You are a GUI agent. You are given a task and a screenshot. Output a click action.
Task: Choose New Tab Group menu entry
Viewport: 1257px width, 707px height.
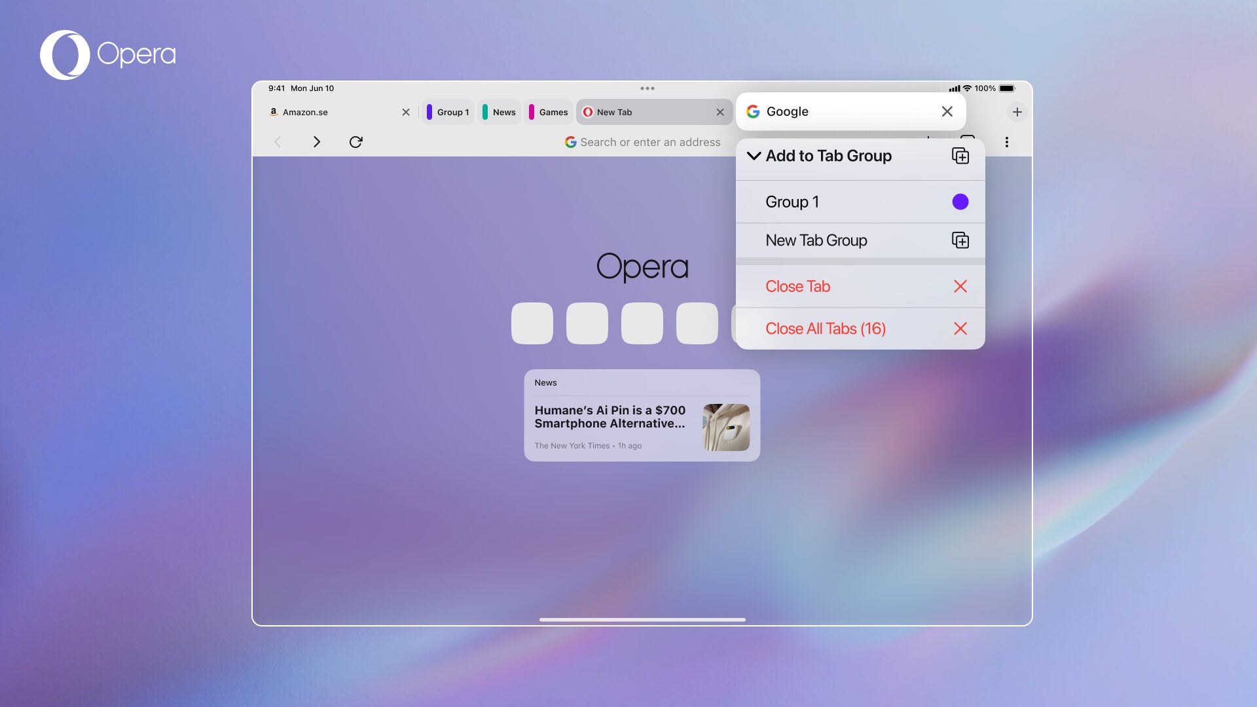tap(816, 240)
